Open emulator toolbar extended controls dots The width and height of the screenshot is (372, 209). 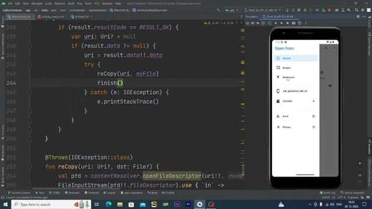(x=306, y=23)
